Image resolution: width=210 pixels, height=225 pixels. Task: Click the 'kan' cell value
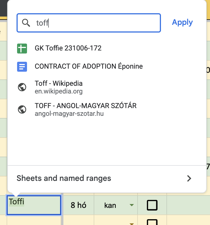(x=110, y=205)
